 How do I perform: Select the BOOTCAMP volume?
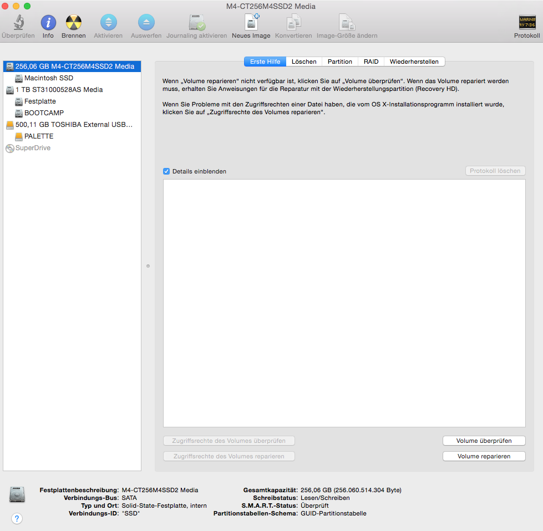click(x=44, y=113)
